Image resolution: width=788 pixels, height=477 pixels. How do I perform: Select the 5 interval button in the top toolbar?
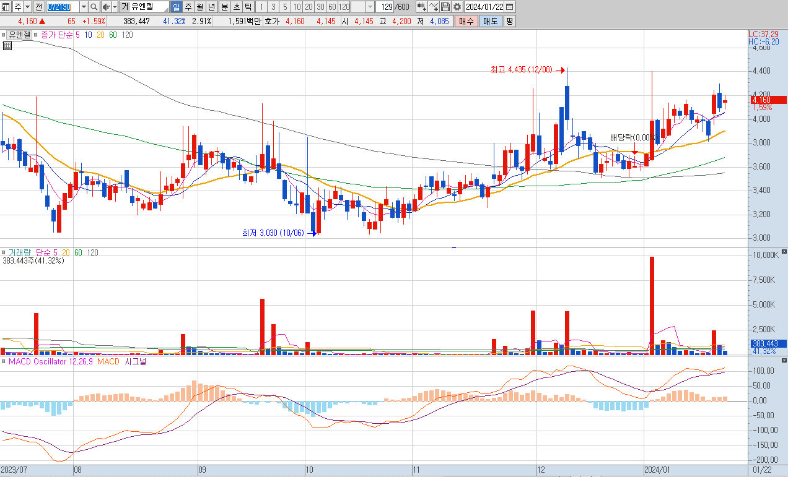coord(285,7)
